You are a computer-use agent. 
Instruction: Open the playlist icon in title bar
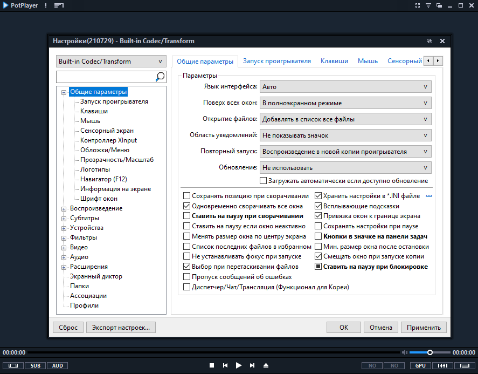pyautogui.click(x=59, y=5)
